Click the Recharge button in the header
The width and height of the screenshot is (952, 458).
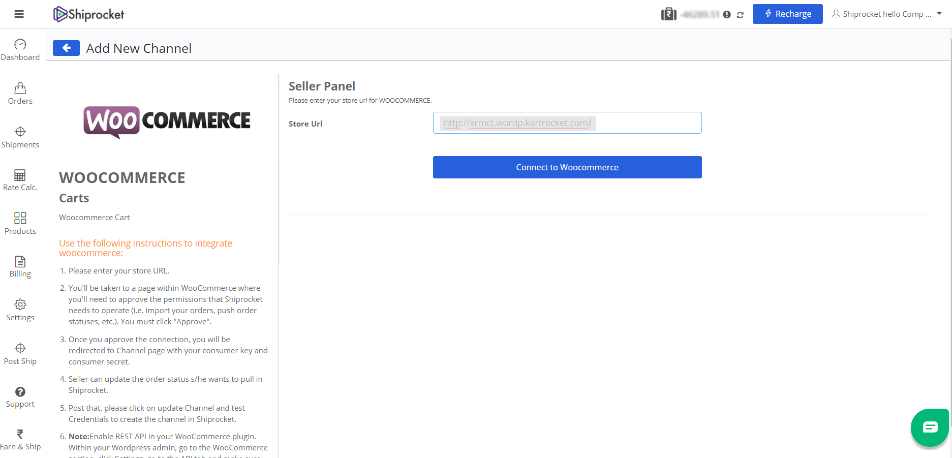[787, 14]
